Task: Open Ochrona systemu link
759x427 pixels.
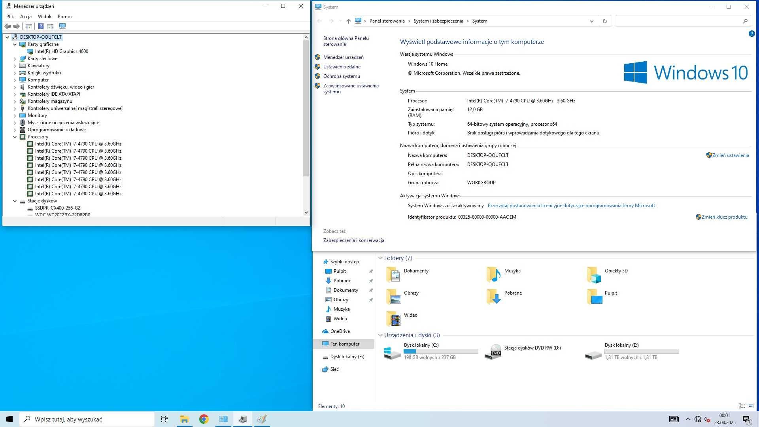Action: tap(342, 76)
